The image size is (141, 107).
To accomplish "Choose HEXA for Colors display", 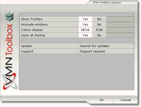I will [85, 30].
